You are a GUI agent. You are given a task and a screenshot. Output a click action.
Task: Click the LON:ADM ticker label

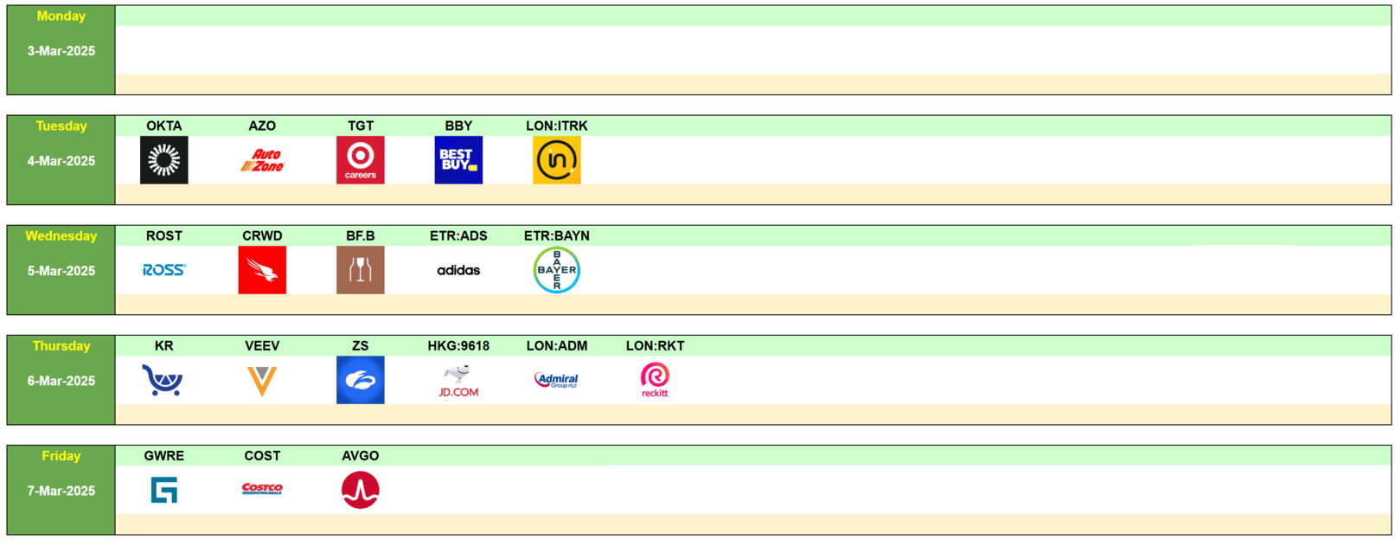(557, 345)
